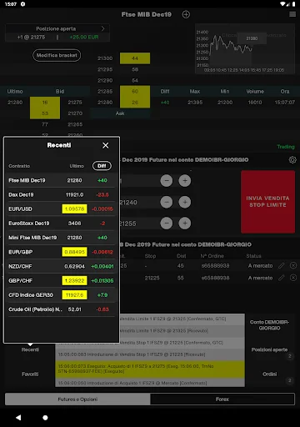Click the Ultimo column header in Recenti

[x=77, y=166]
